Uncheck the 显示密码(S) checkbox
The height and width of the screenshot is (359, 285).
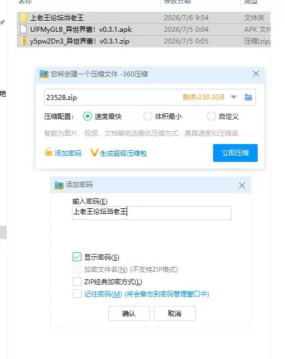point(77,257)
